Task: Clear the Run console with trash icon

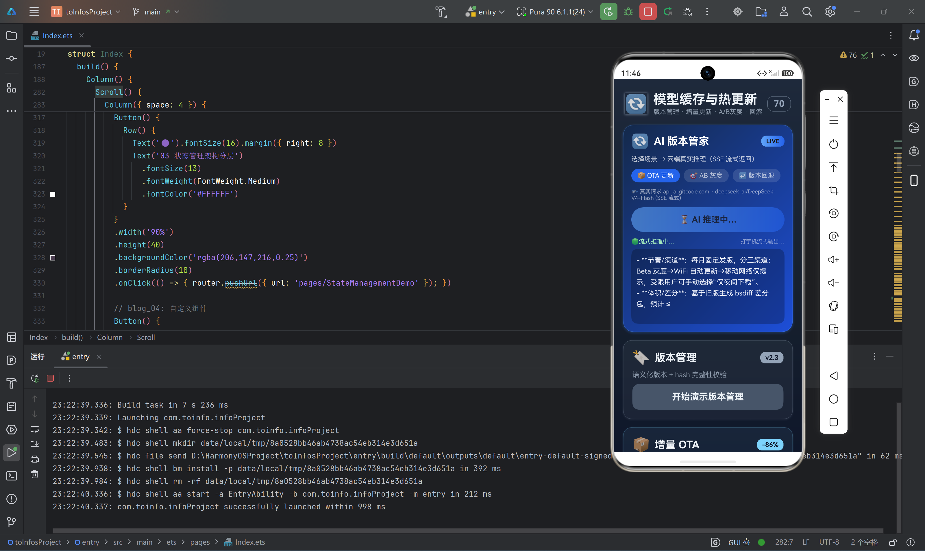Action: [34, 474]
